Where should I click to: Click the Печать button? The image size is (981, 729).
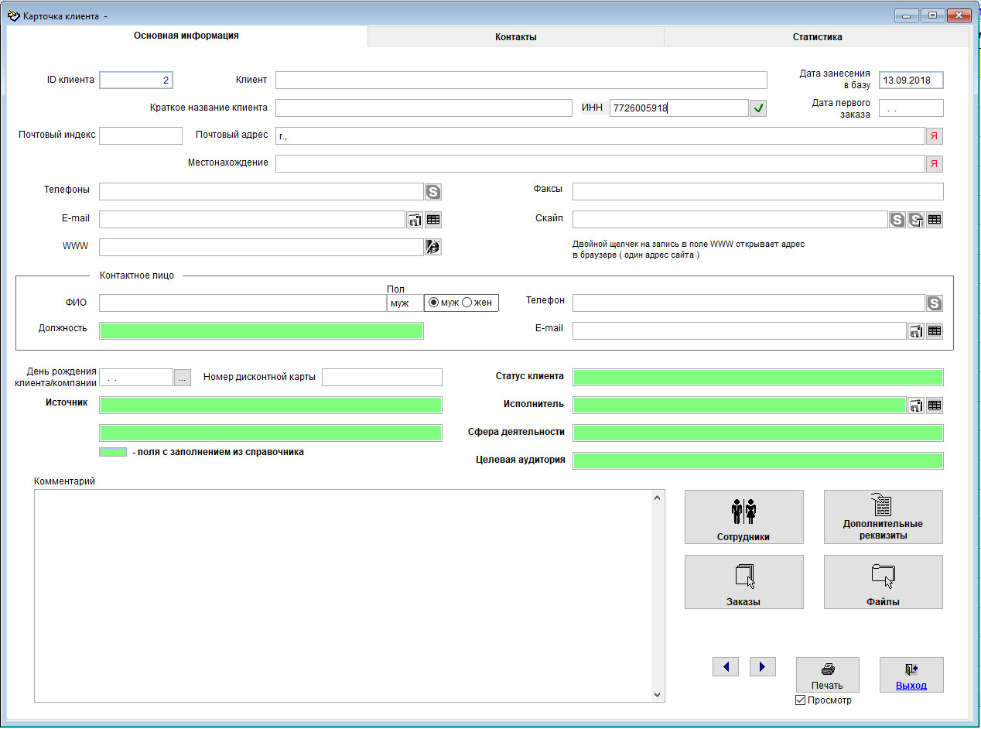click(x=827, y=675)
